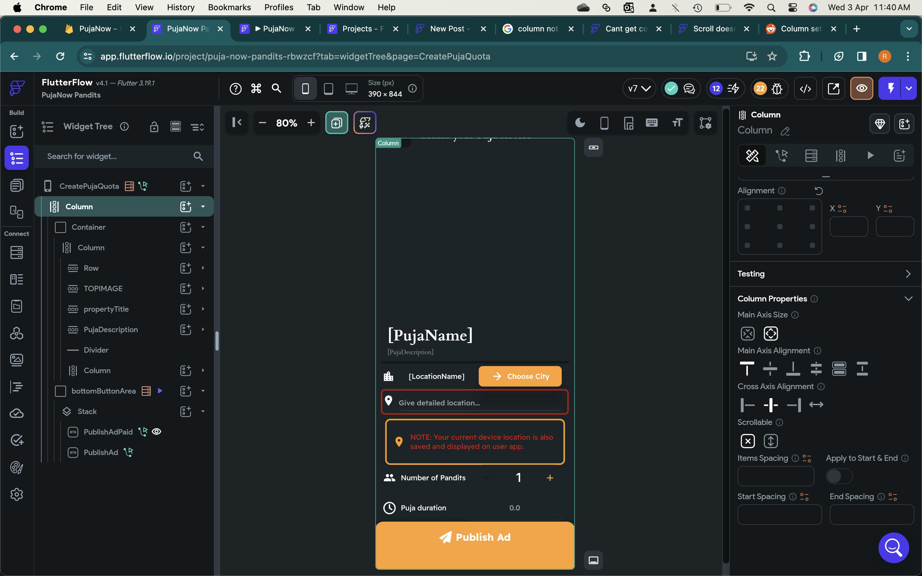Toggle Apply to Start & End switch
Viewport: 922px width, 576px height.
[838, 476]
